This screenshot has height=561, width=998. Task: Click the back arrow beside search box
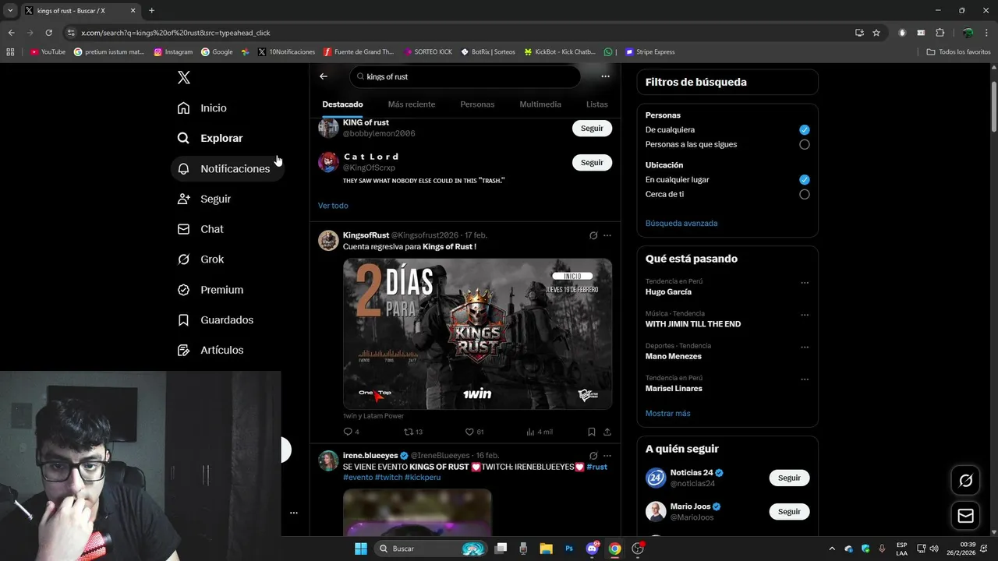click(x=324, y=76)
